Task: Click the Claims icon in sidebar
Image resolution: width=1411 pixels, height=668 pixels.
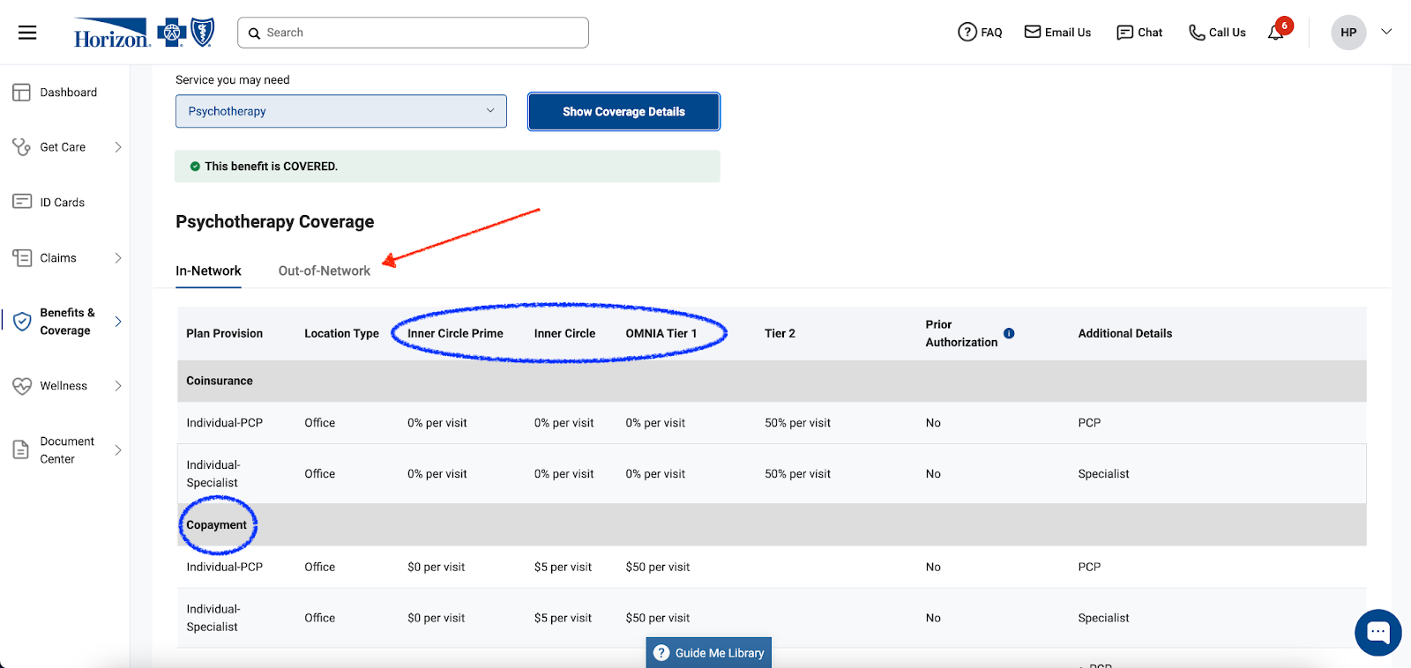Action: coord(22,258)
